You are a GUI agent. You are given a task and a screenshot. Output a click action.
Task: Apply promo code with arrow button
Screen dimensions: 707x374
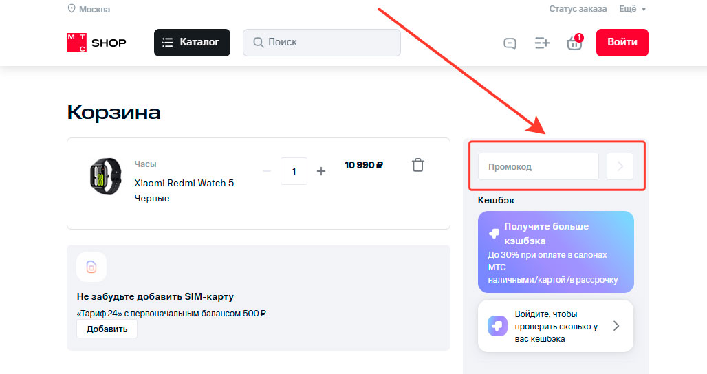[x=620, y=166]
